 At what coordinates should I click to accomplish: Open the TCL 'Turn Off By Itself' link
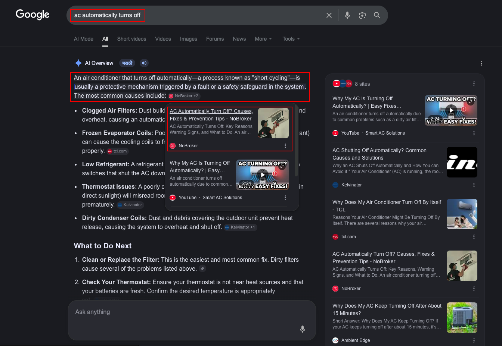pos(387,206)
